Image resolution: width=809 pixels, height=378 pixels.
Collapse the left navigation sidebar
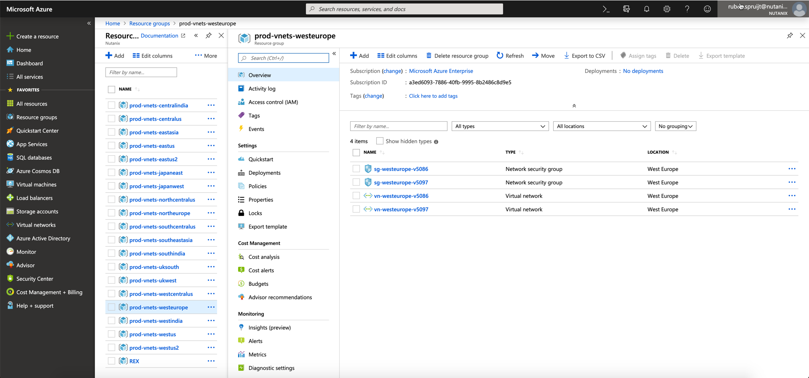coord(89,23)
